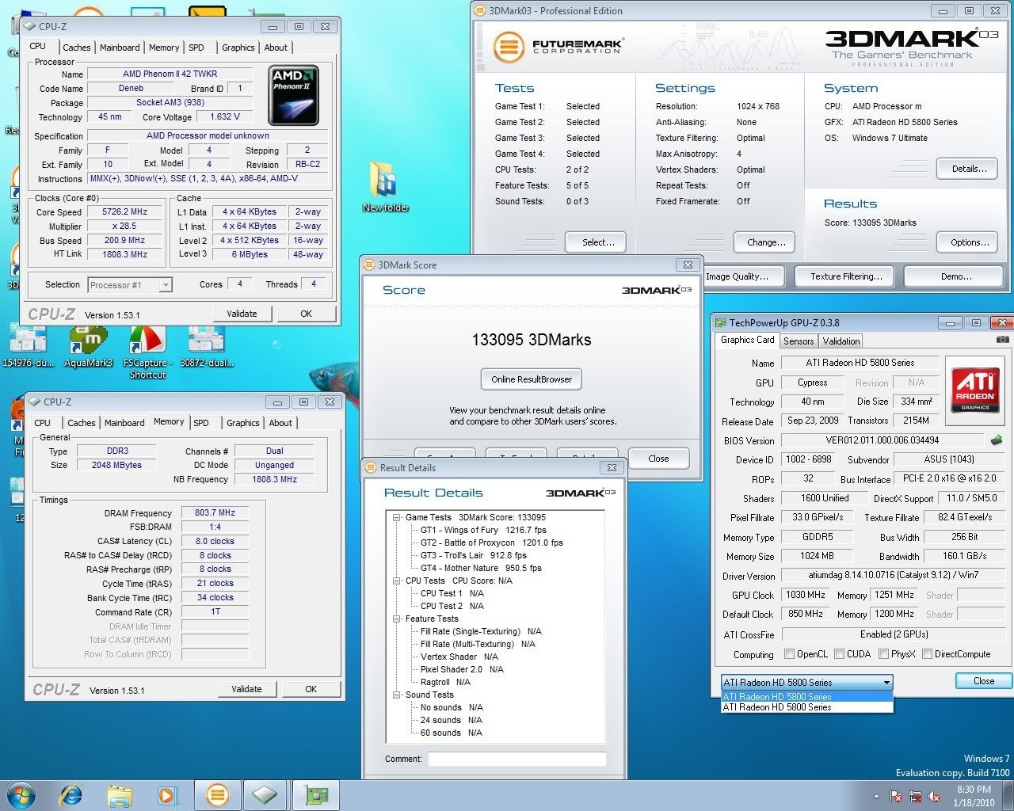The image size is (1014, 811).
Task: Collapse the Game Tests tree node
Action: click(397, 517)
